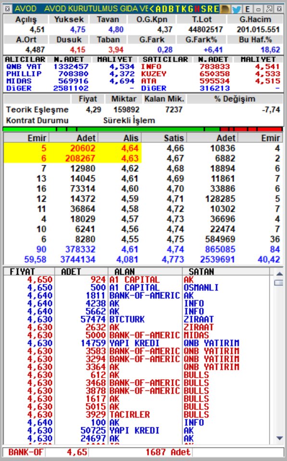Click Teorik Eşleşme price 4,29
This screenshot has height=461, width=287.
coord(93,110)
